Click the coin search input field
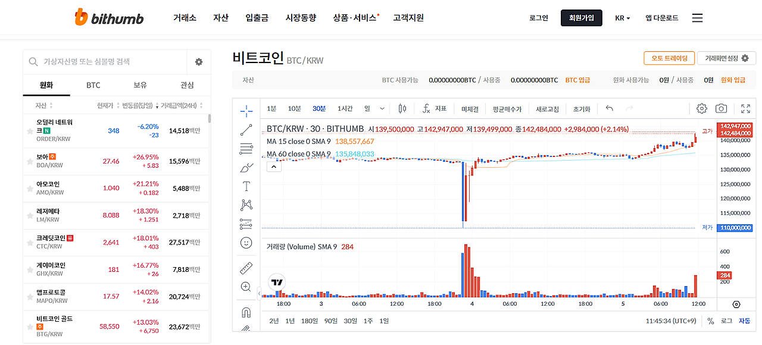762x345 pixels. tap(105, 62)
